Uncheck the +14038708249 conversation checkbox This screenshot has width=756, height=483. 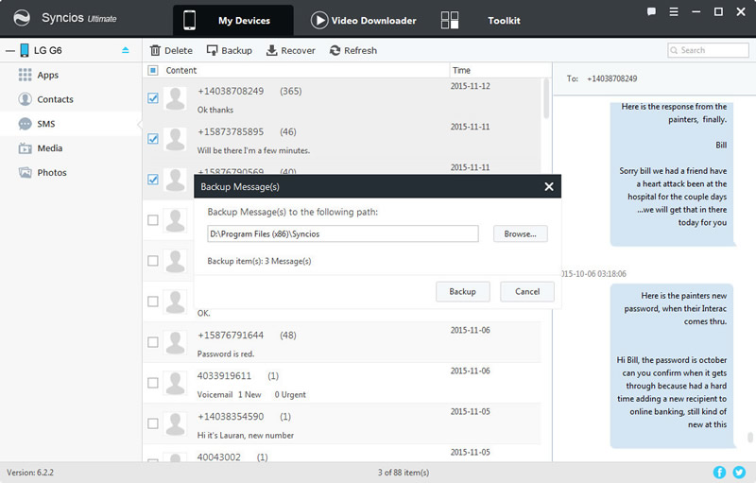pyautogui.click(x=153, y=98)
